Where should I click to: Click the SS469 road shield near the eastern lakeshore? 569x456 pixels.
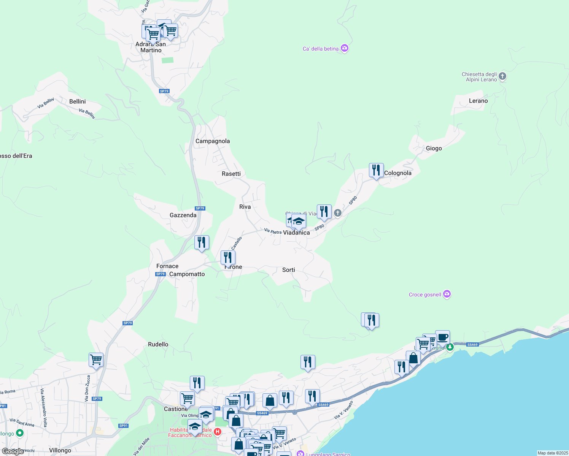(x=472, y=345)
